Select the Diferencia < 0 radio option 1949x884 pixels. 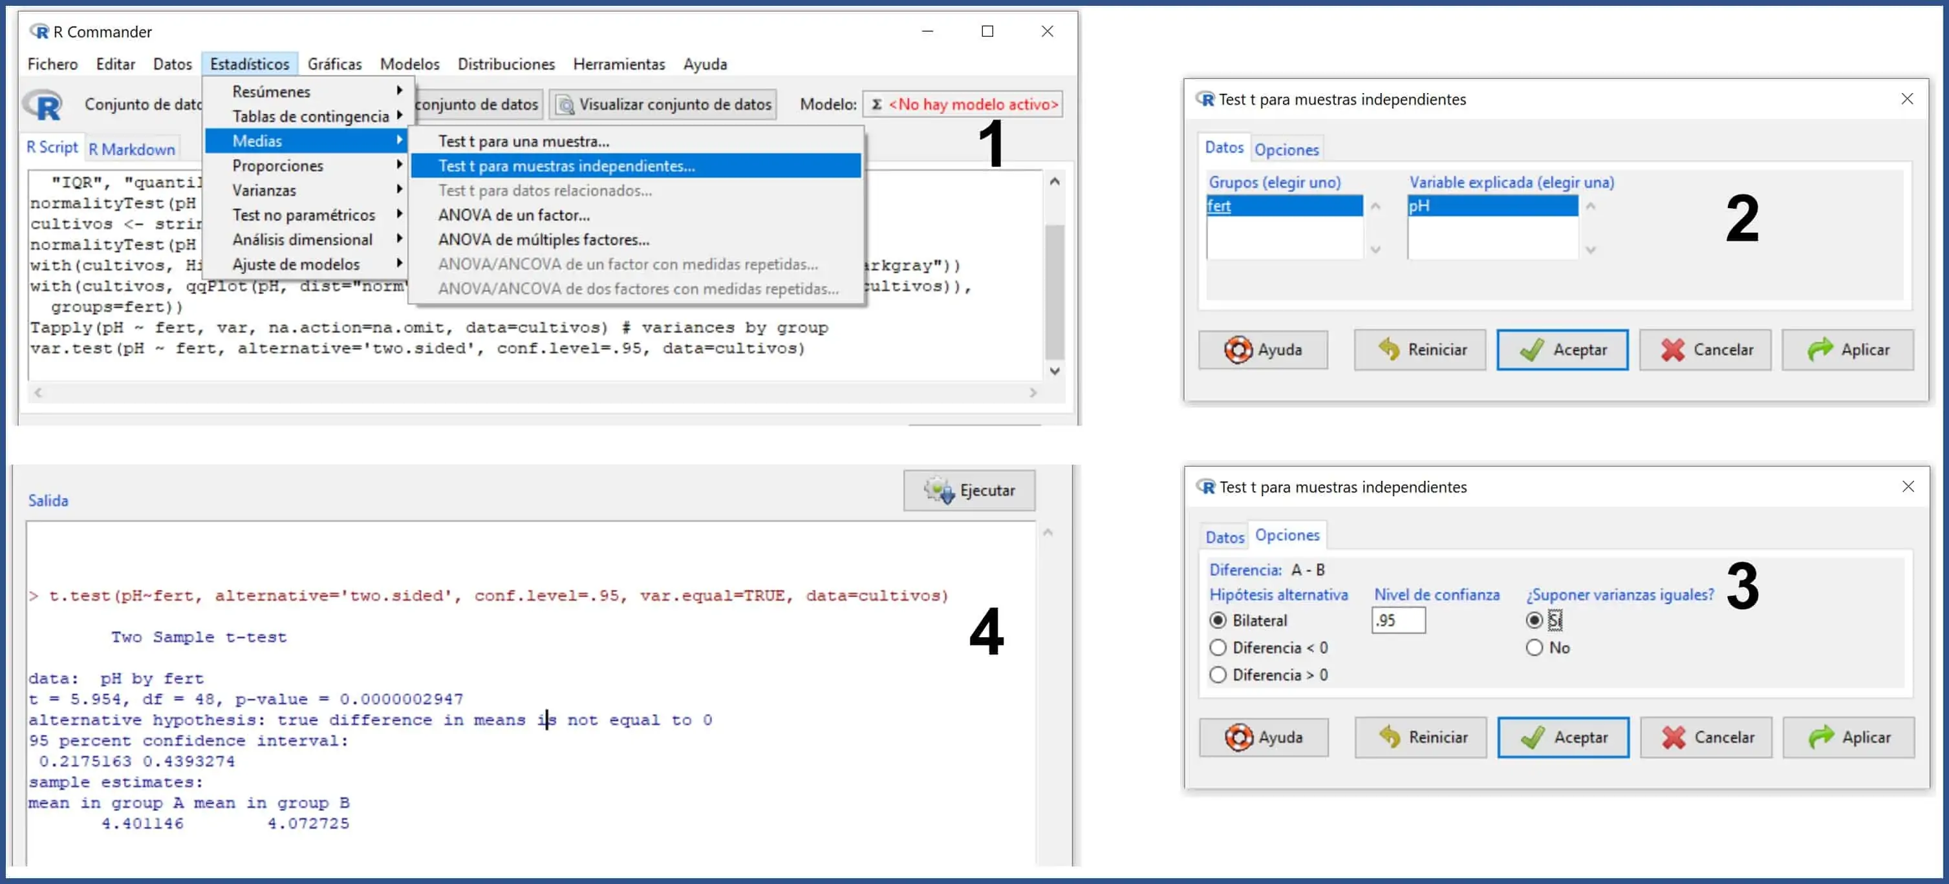(1218, 647)
